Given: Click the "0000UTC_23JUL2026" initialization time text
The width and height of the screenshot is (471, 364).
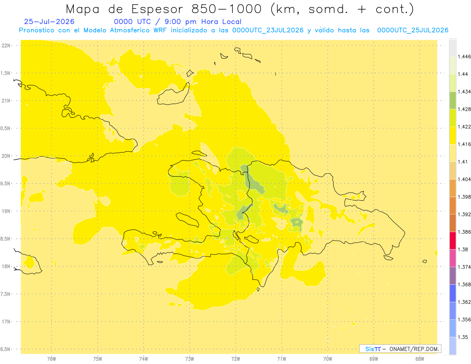Looking at the screenshot, I should 268,30.
